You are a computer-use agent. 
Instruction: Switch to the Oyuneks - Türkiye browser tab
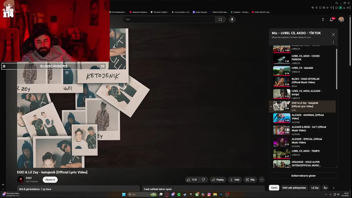tap(240, 12)
